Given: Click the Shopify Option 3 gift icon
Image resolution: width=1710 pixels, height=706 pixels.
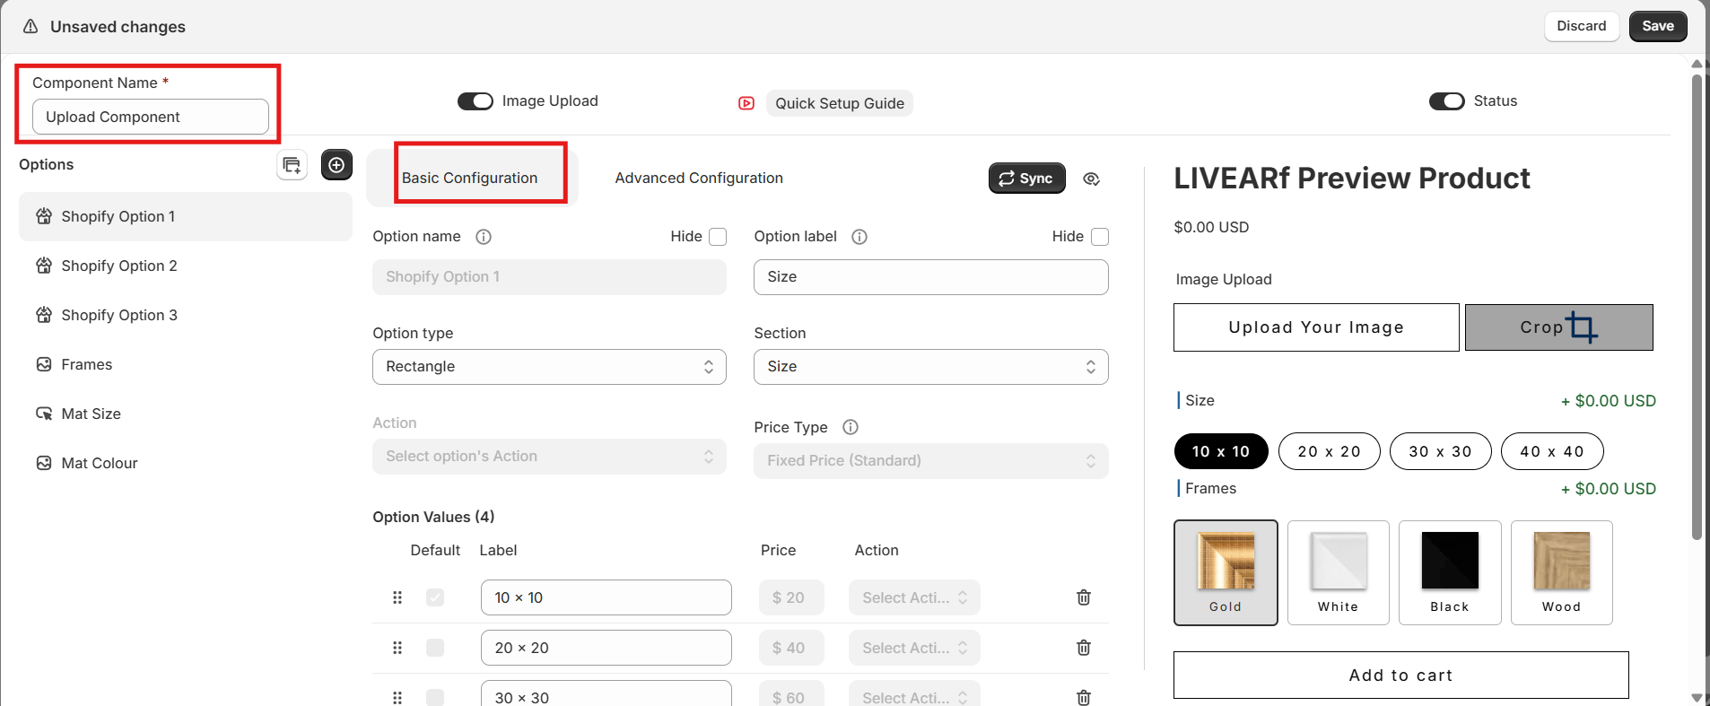Looking at the screenshot, I should [44, 315].
